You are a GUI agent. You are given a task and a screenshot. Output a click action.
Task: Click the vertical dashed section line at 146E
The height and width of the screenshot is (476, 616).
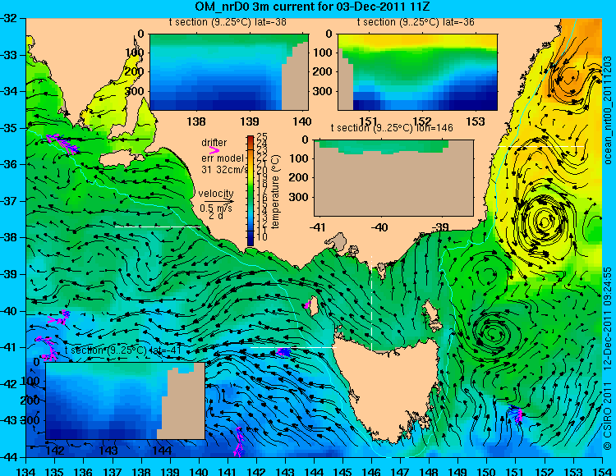(x=371, y=303)
